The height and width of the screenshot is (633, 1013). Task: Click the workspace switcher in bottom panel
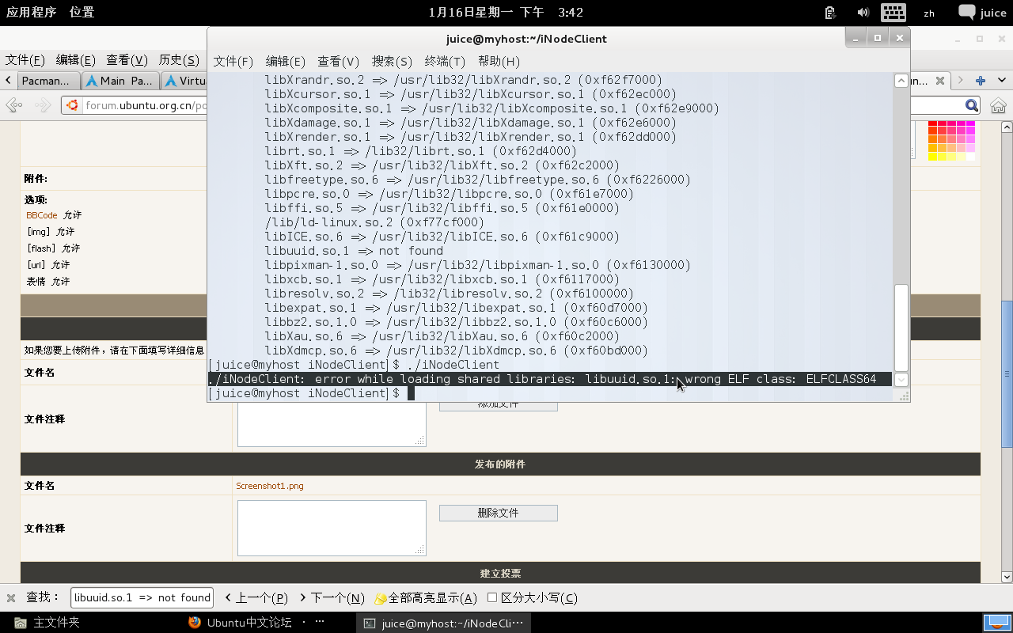[x=996, y=623]
